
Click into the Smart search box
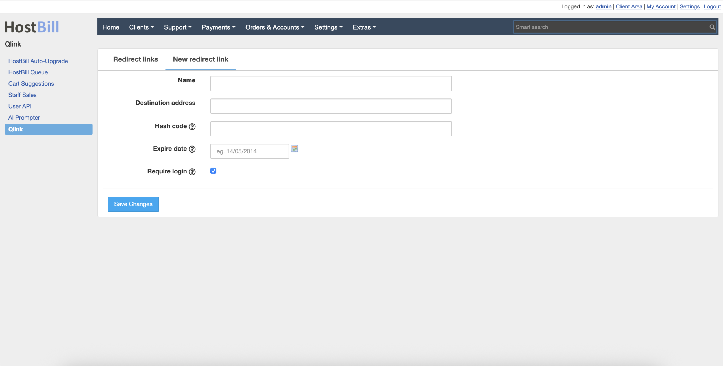(x=610, y=27)
